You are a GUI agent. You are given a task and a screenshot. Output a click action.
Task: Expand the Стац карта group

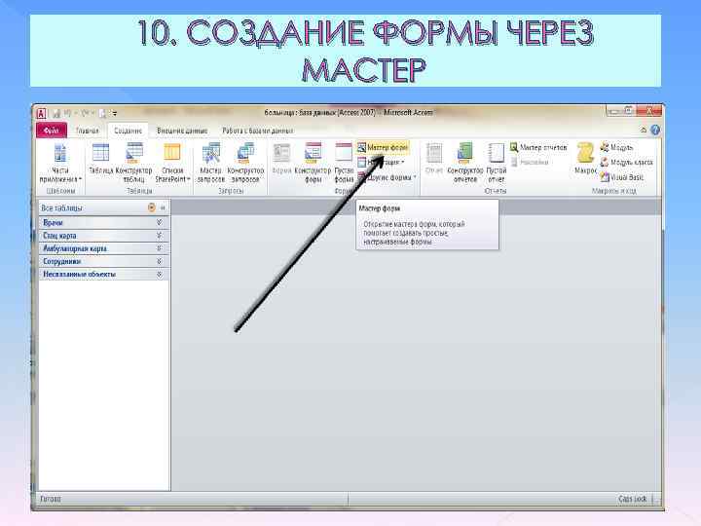(x=159, y=236)
